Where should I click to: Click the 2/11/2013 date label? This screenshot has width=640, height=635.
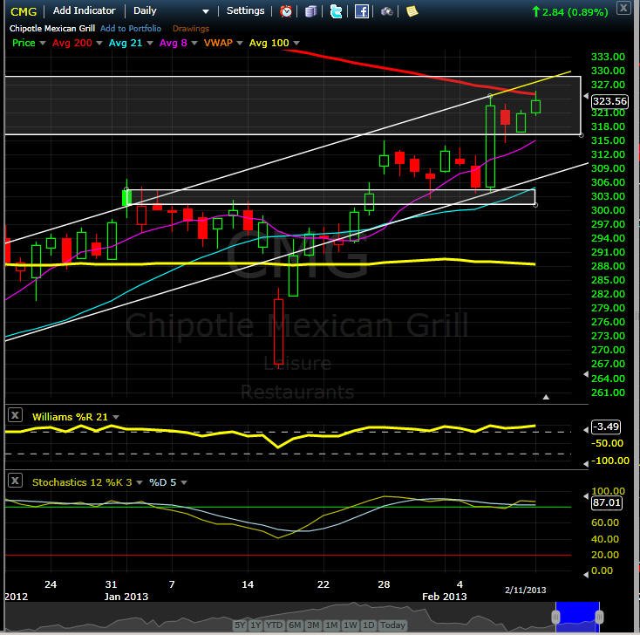pos(525,591)
